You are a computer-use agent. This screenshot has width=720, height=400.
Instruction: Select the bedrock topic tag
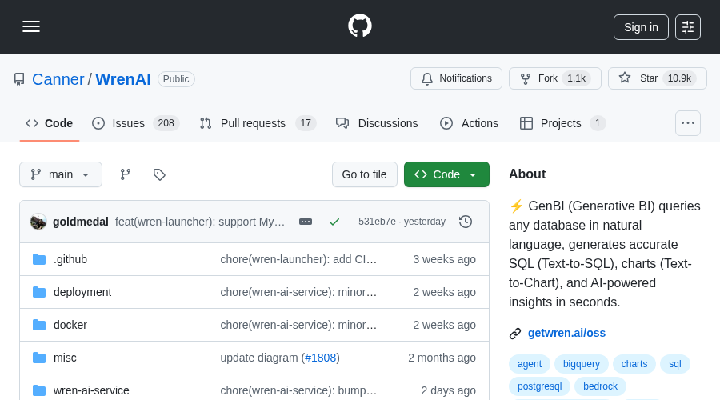point(600,386)
